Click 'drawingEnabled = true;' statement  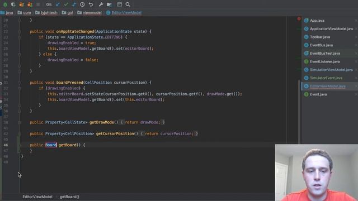coord(72,43)
